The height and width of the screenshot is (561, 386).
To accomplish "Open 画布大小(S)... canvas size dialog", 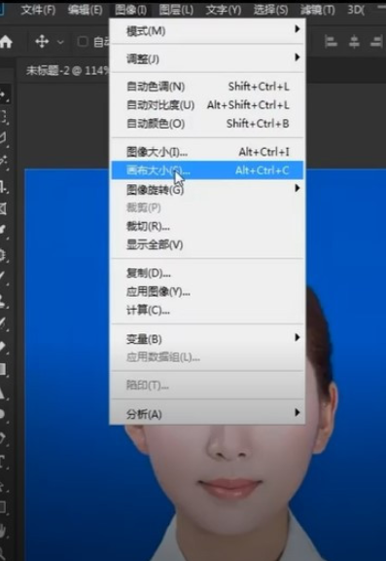I will [x=207, y=170].
